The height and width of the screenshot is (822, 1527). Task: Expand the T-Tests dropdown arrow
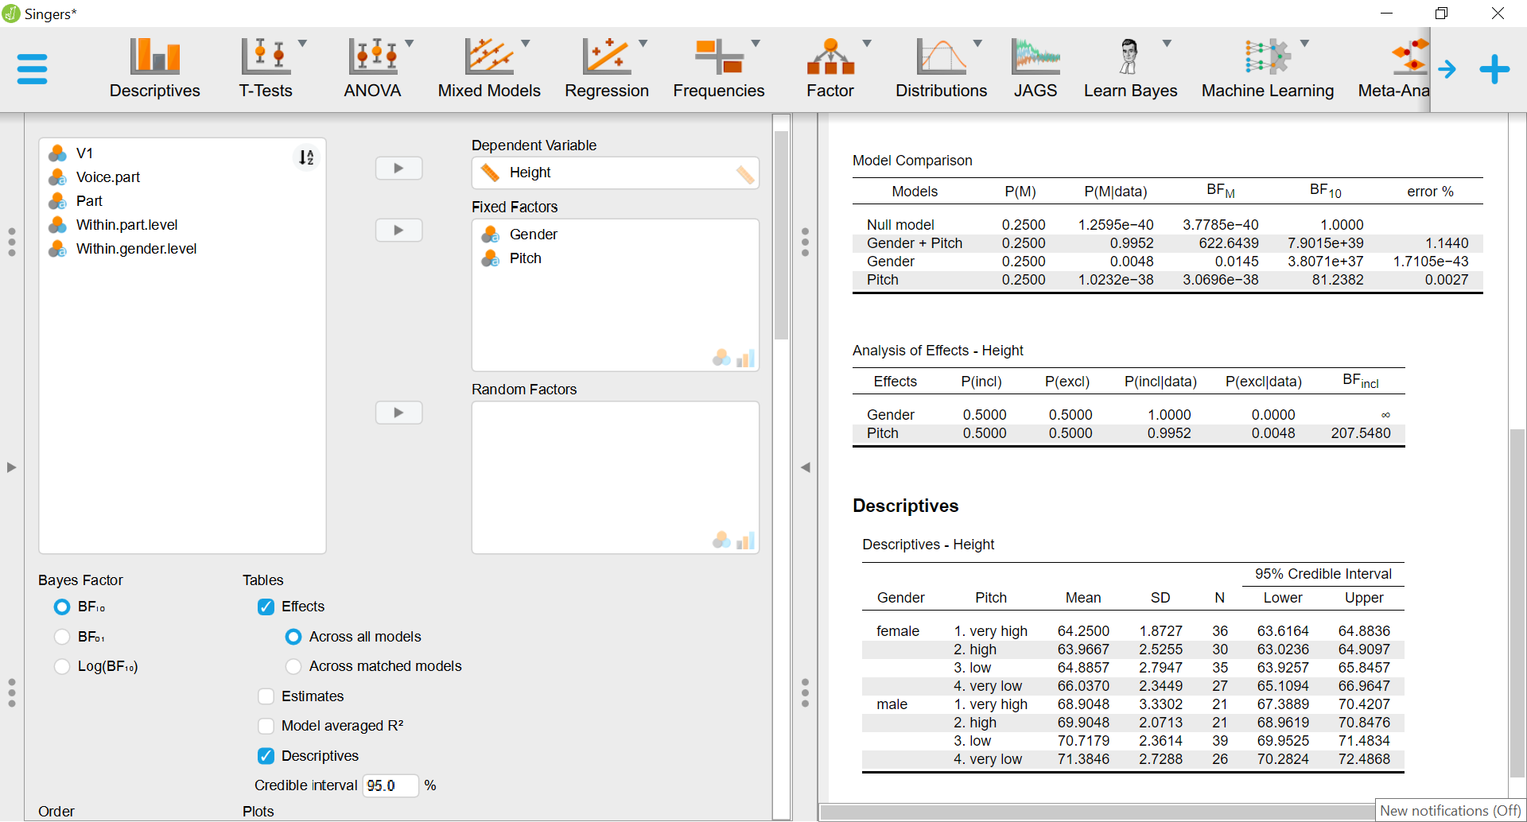pos(303,43)
